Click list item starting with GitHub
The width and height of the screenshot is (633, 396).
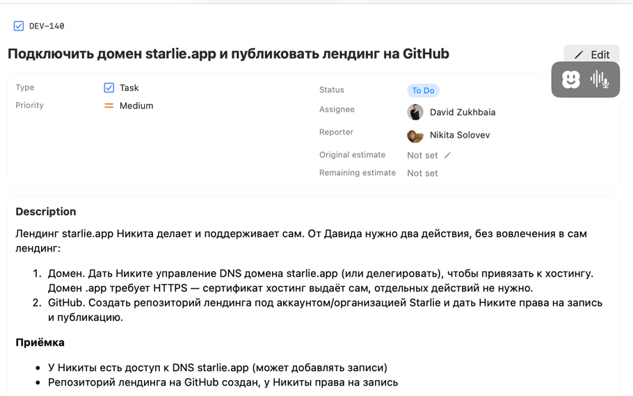325,310
